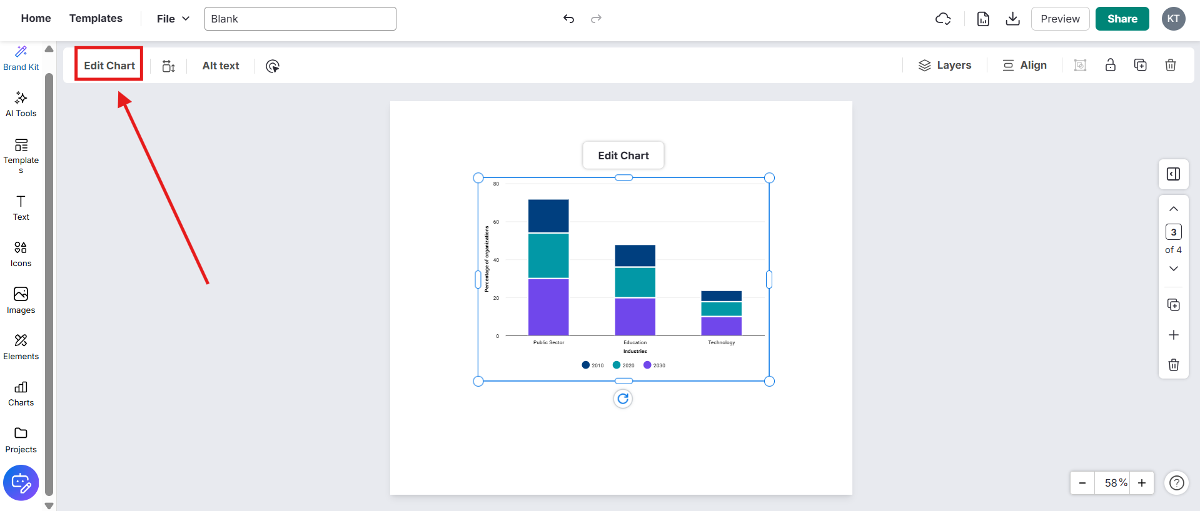The width and height of the screenshot is (1200, 511).
Task: Open the AI Tools panel
Action: (21, 104)
